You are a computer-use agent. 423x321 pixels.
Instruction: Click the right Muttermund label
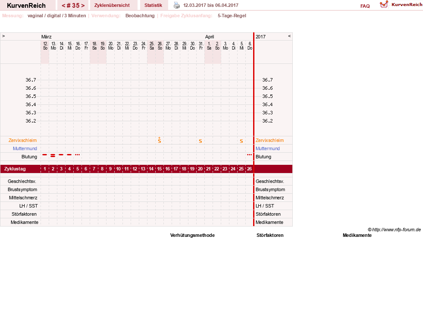pos(268,148)
